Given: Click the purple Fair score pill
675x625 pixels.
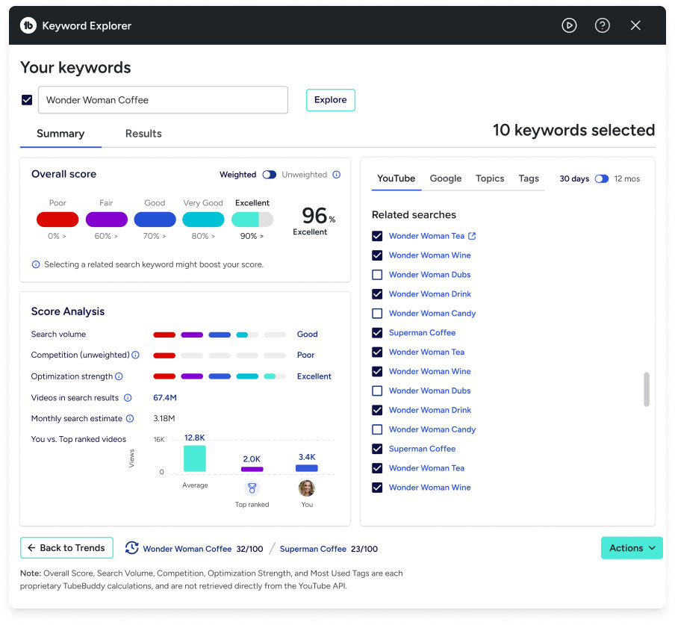Looking at the screenshot, I should click(106, 219).
